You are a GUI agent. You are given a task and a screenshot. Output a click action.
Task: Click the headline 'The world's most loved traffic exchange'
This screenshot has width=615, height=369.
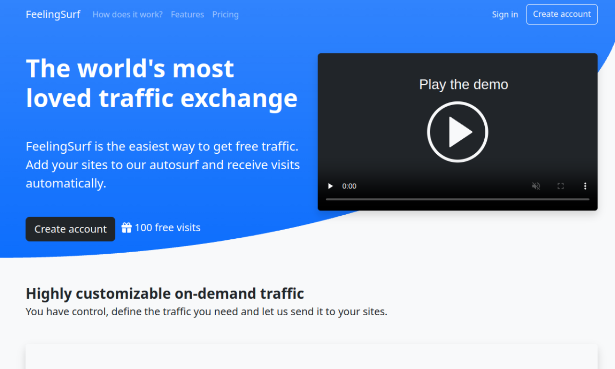tap(162, 83)
